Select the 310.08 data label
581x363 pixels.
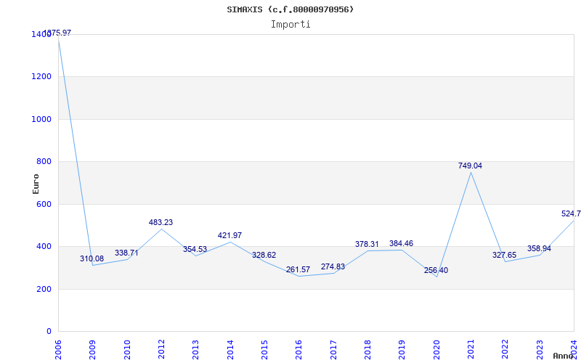pyautogui.click(x=92, y=258)
